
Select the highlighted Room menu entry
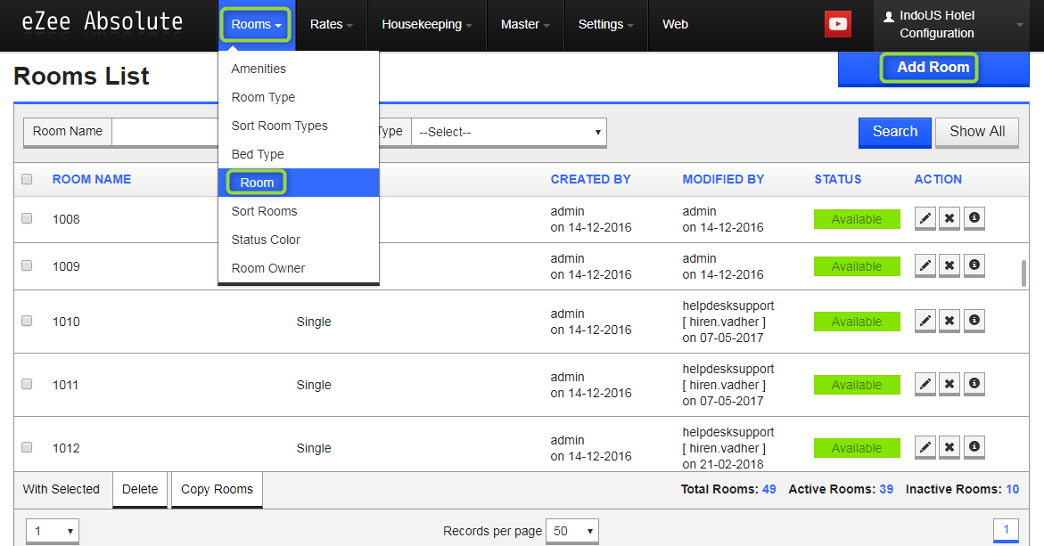(x=299, y=183)
